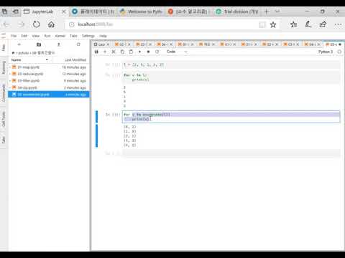Click the kernel status circle icon beside Python 3

coord(339,52)
